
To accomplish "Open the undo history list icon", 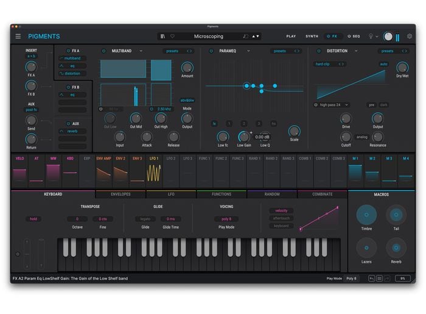I will pos(379,278).
